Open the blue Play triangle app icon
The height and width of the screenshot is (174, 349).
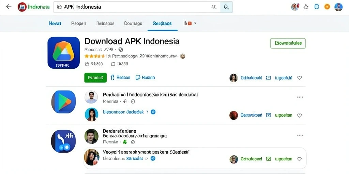64,102
